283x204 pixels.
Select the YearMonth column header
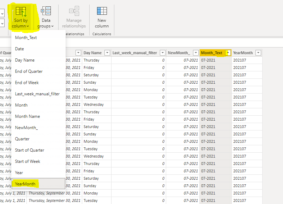pyautogui.click(x=247, y=53)
